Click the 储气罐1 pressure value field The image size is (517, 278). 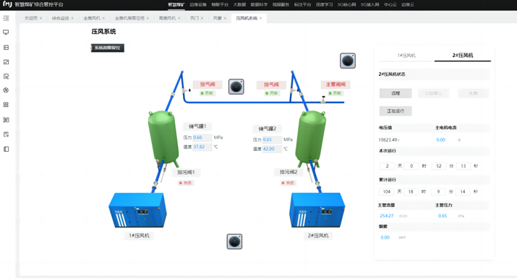pos(202,137)
